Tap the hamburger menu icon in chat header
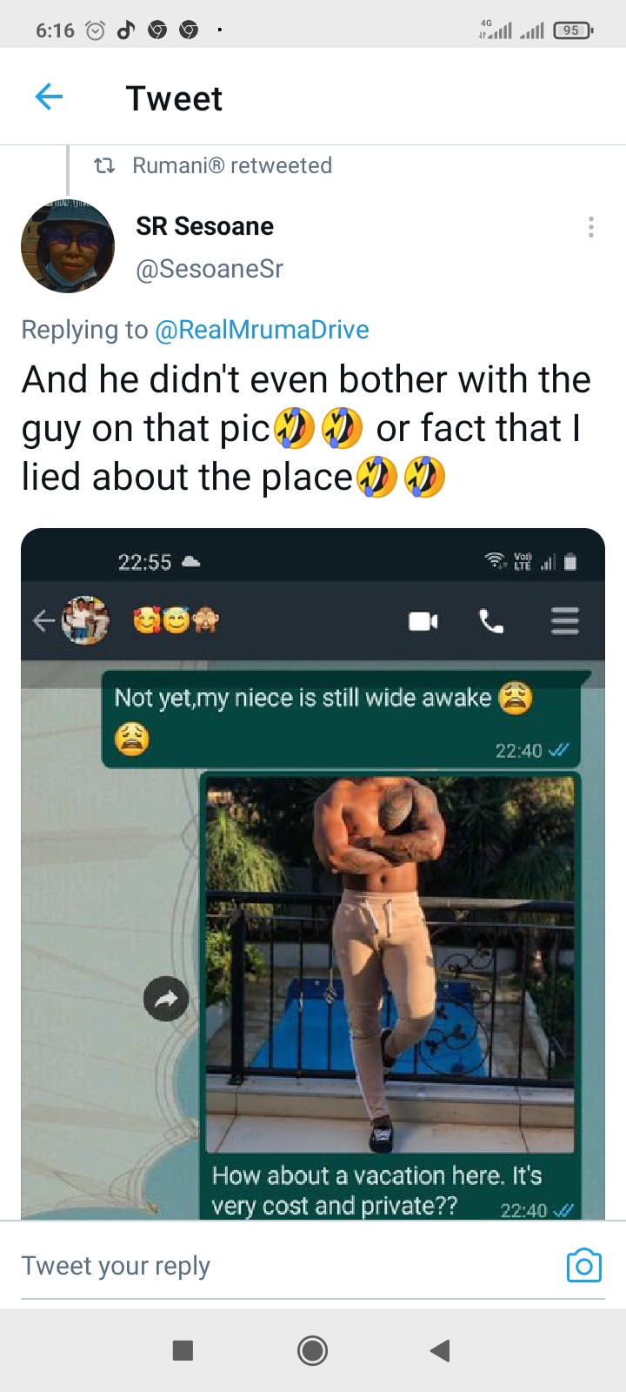This screenshot has width=626, height=1392. [x=565, y=621]
